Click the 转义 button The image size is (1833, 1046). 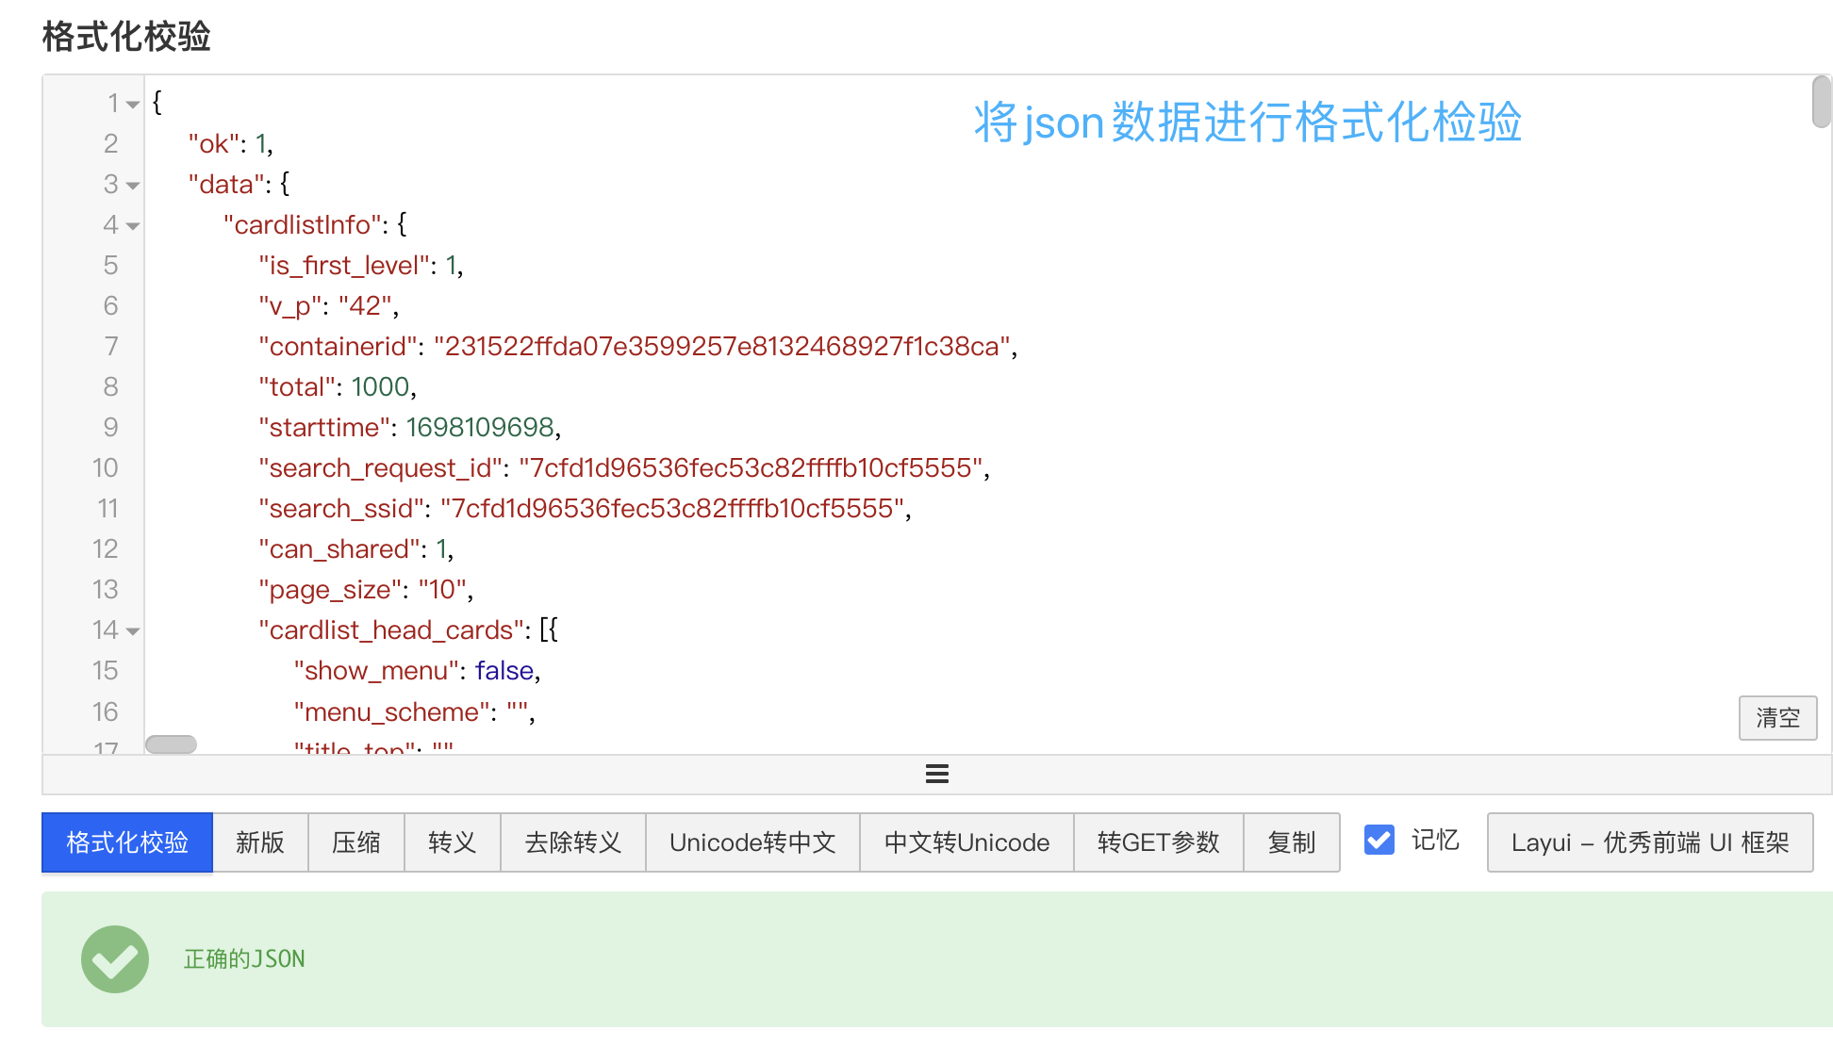(452, 842)
